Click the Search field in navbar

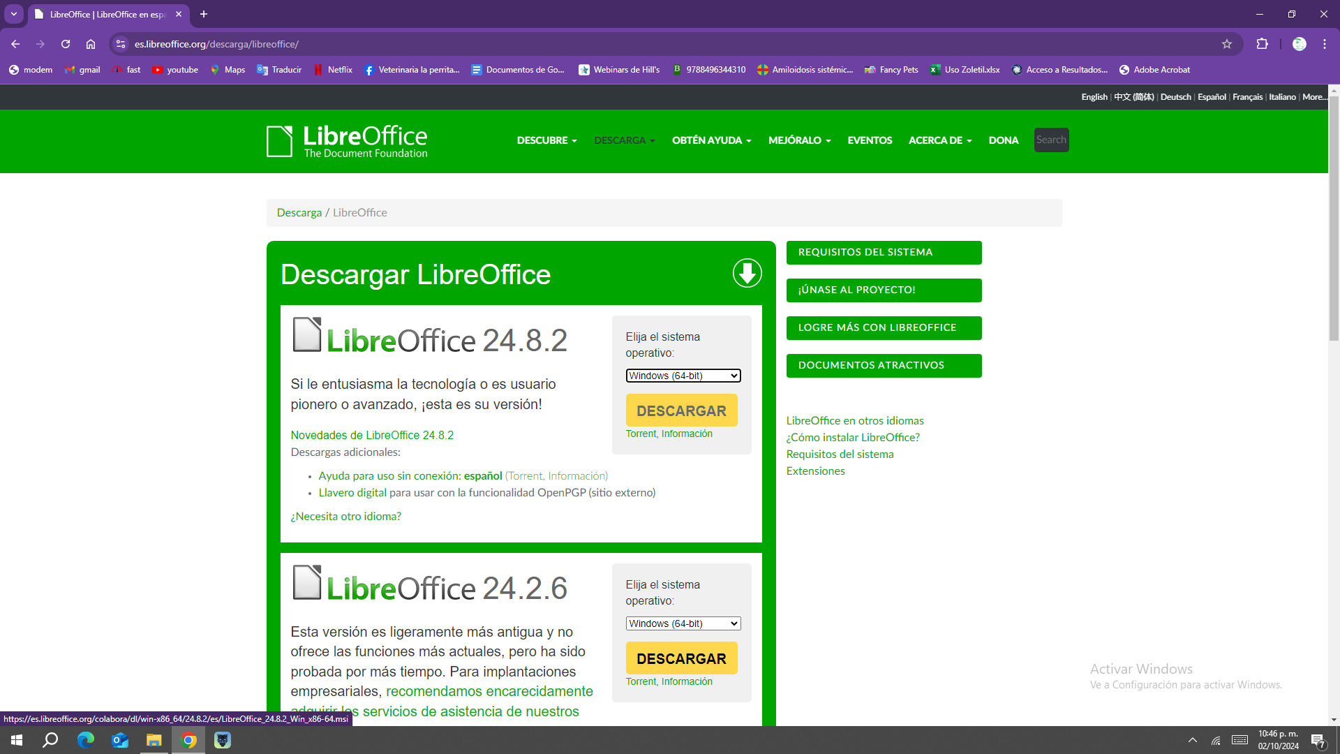click(x=1051, y=140)
